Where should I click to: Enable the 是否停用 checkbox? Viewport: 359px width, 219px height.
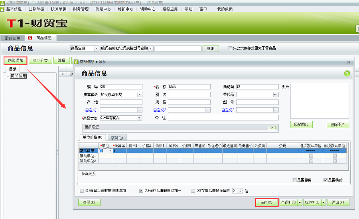295,180
